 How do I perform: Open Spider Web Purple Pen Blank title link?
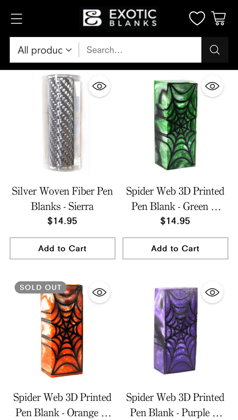tap(175, 405)
